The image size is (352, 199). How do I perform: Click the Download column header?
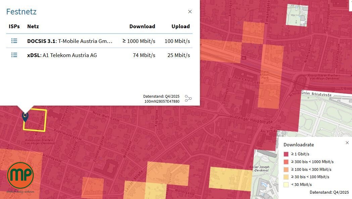coord(142,26)
